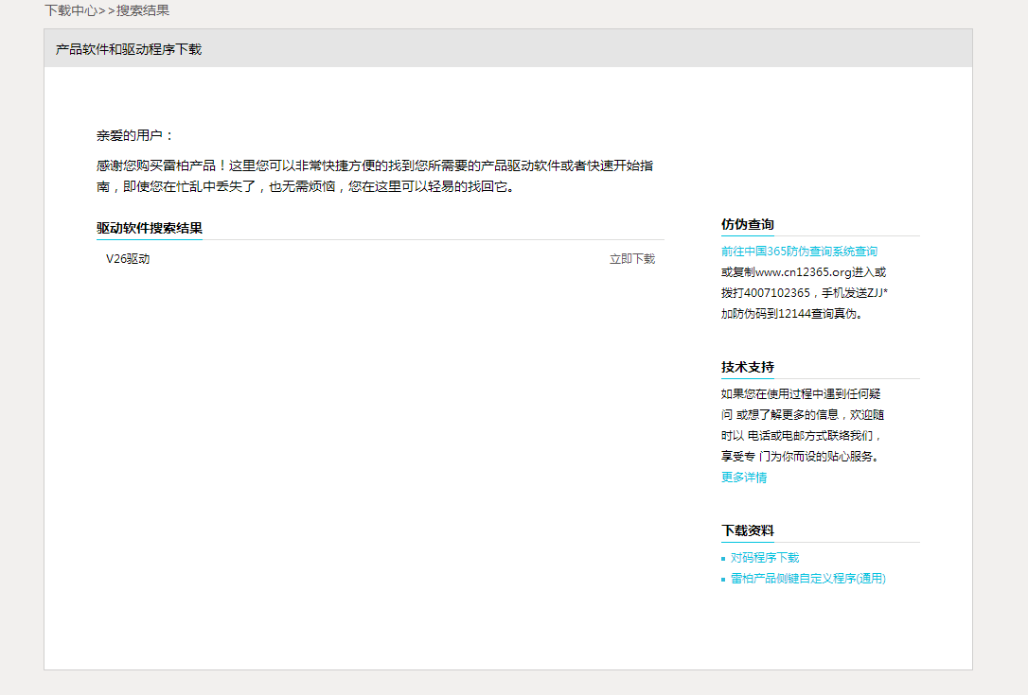Viewport: 1028px width, 695px height.
Task: Click the 亲爱的用户 greeting text
Action: pyautogui.click(x=135, y=135)
